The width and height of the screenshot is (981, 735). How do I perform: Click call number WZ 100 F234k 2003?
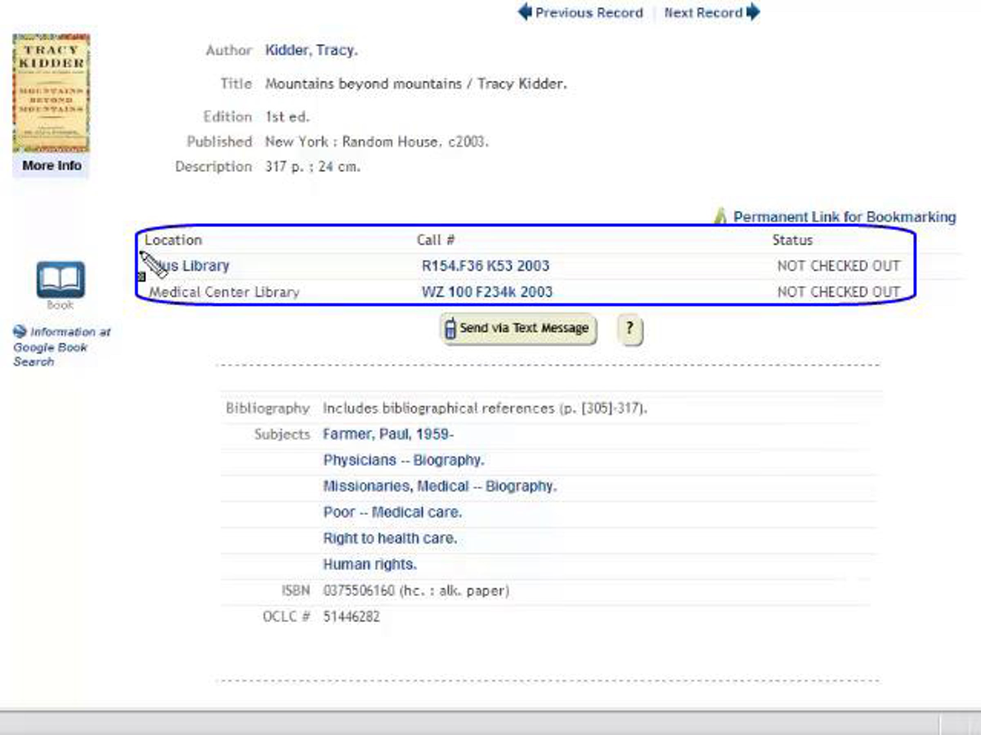486,292
